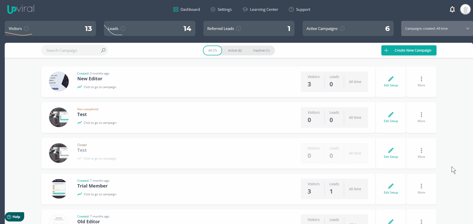Click the info icon beside Referred Leads
Image resolution: width=473 pixels, height=224 pixels.
[239, 28]
